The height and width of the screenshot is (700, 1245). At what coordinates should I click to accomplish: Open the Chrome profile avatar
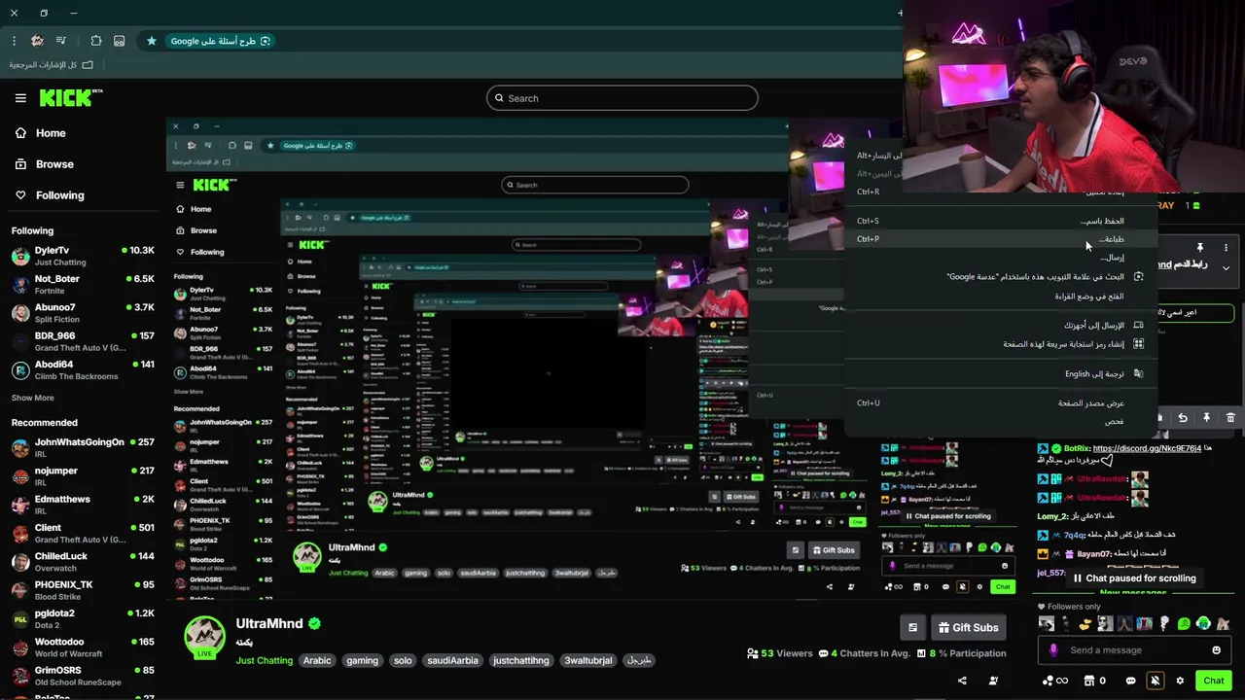(x=37, y=41)
